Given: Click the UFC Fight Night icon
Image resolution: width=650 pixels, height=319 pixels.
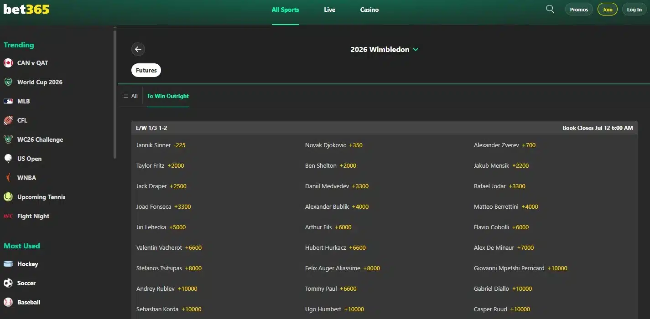Looking at the screenshot, I should tap(8, 216).
